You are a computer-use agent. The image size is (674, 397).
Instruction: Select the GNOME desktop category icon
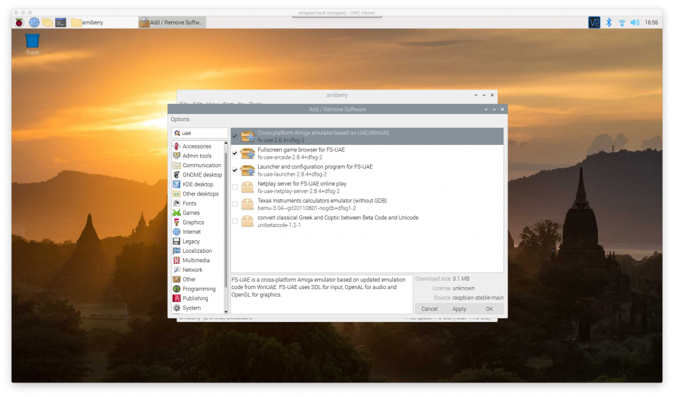(x=176, y=174)
